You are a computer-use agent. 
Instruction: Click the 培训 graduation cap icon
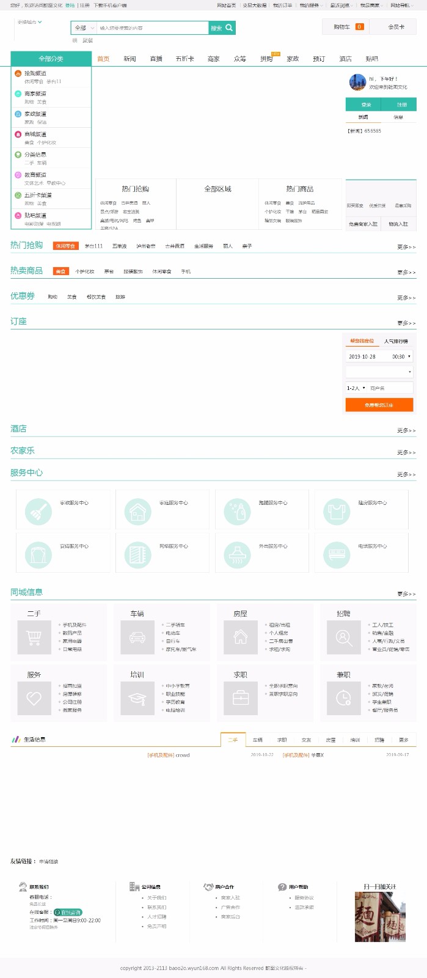pos(137,698)
